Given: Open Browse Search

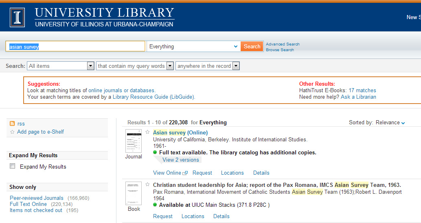Looking at the screenshot, I should (x=280, y=50).
